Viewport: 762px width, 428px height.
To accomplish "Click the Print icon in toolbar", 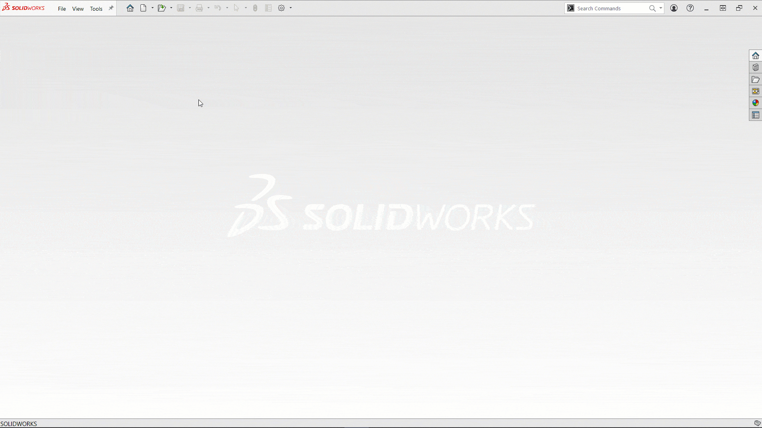I will tap(199, 8).
